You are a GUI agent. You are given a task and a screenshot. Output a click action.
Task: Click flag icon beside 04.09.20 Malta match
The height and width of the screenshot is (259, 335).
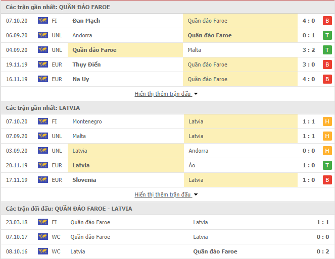[43, 50]
